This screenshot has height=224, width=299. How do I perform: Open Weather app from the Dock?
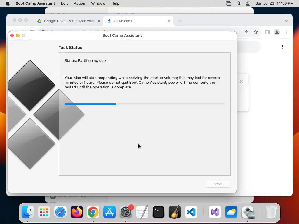tap(231, 212)
